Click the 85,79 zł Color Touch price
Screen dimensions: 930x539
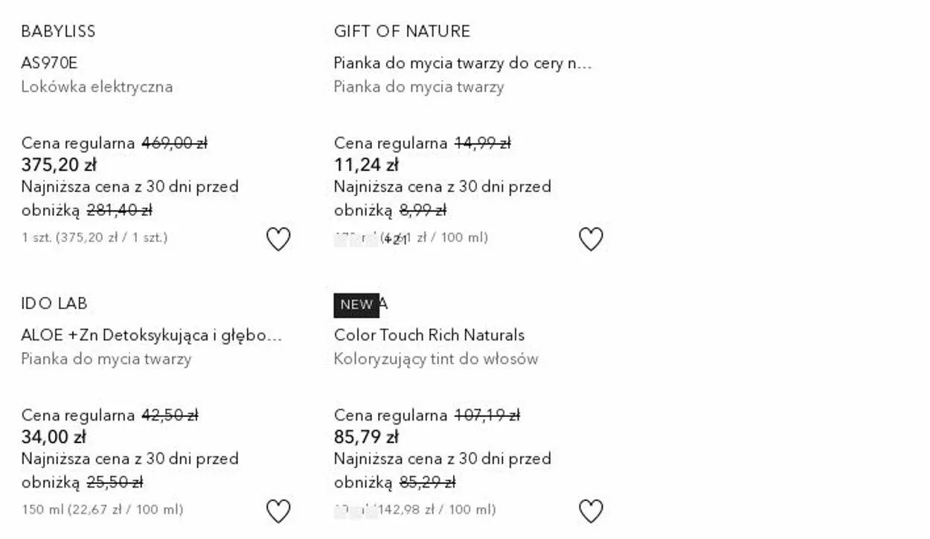click(366, 437)
